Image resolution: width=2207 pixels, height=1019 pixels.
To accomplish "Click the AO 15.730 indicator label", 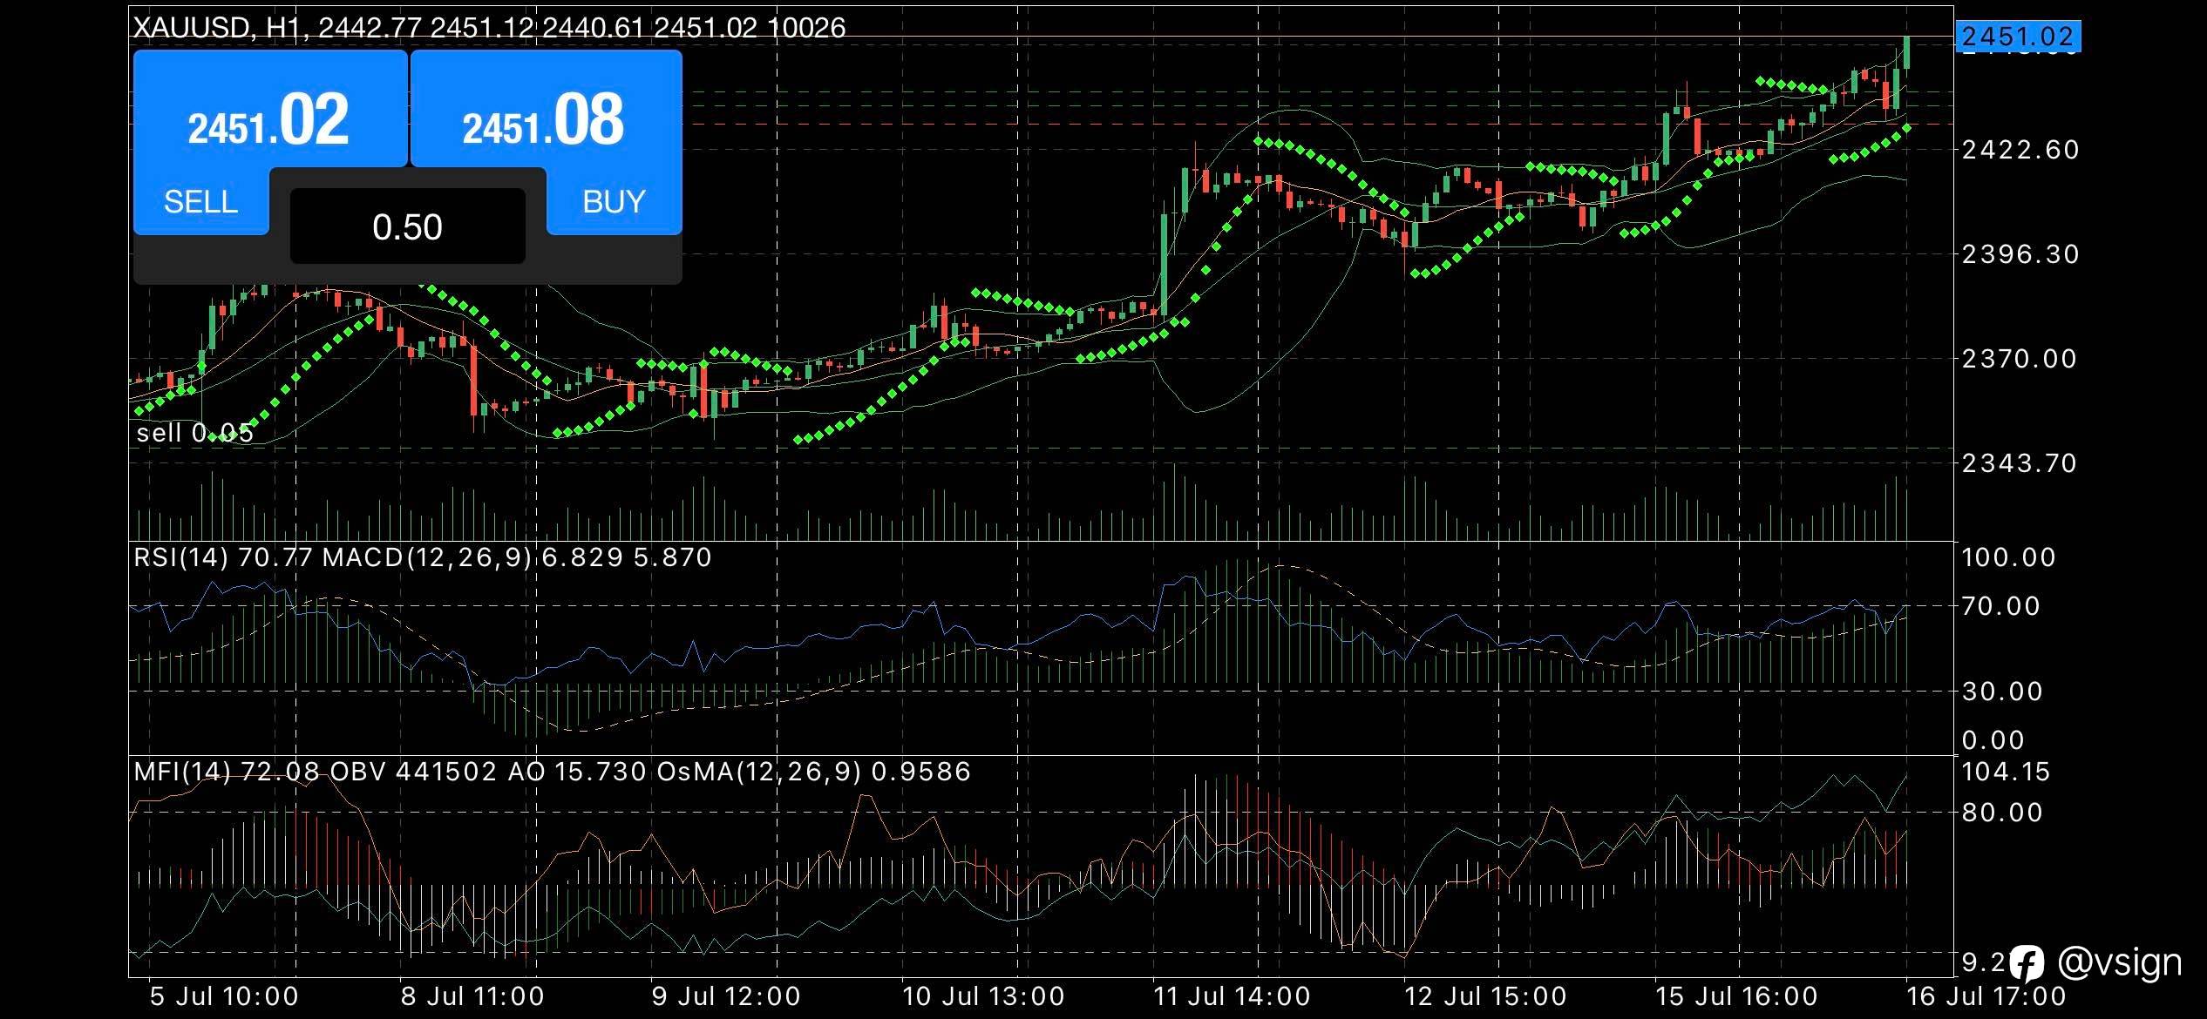I will (x=576, y=772).
